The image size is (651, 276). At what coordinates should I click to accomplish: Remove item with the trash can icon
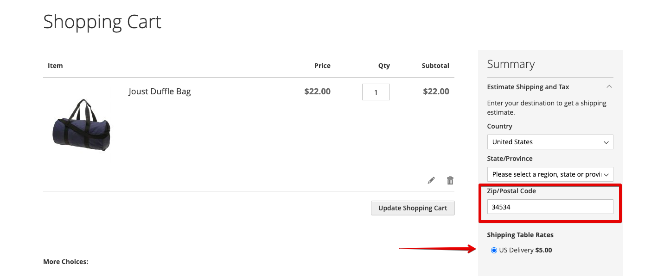(x=450, y=180)
